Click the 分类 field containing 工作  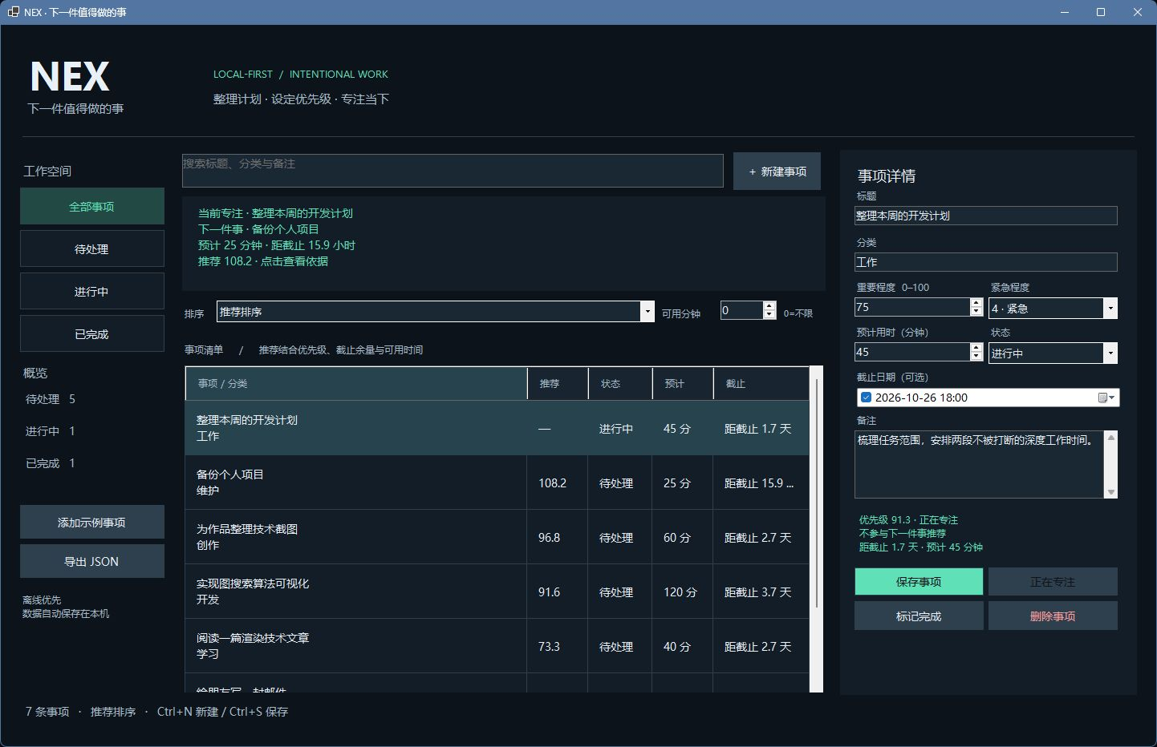tap(986, 262)
